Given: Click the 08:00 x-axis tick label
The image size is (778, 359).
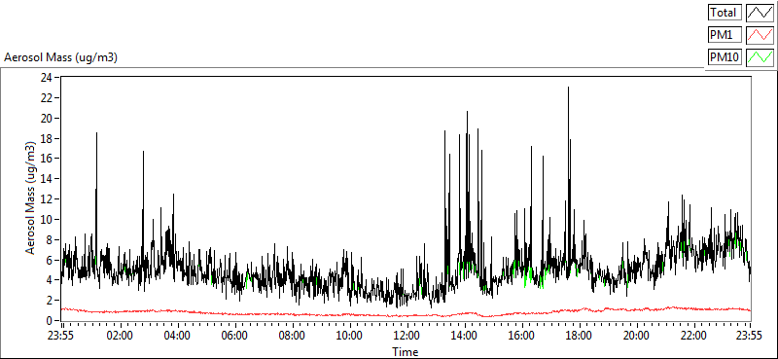Looking at the screenshot, I should (292, 335).
